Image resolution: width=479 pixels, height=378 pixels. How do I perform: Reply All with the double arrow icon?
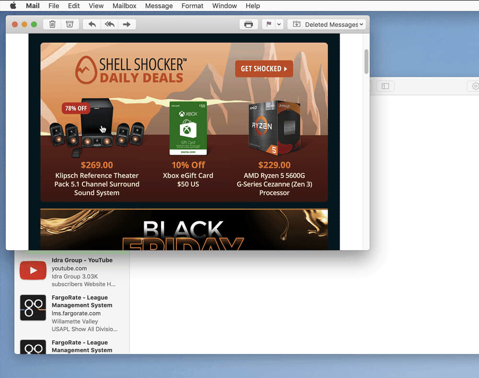coord(109,24)
